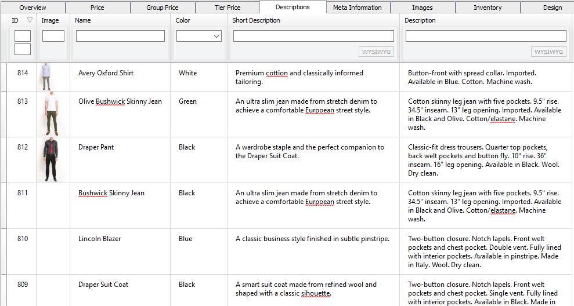Click the Color column header
Viewport: 574px width, 306px height.
pyautogui.click(x=183, y=20)
